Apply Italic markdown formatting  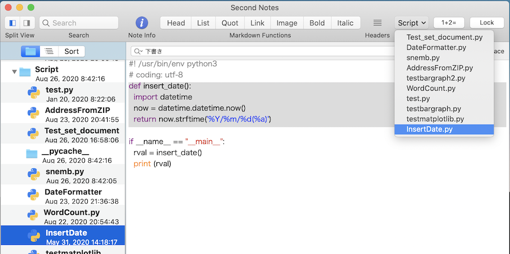pos(346,23)
